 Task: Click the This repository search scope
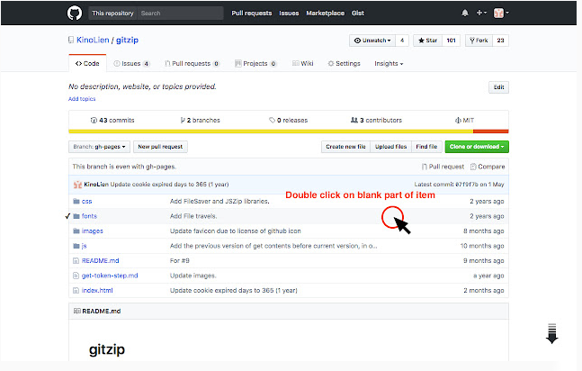coord(112,13)
